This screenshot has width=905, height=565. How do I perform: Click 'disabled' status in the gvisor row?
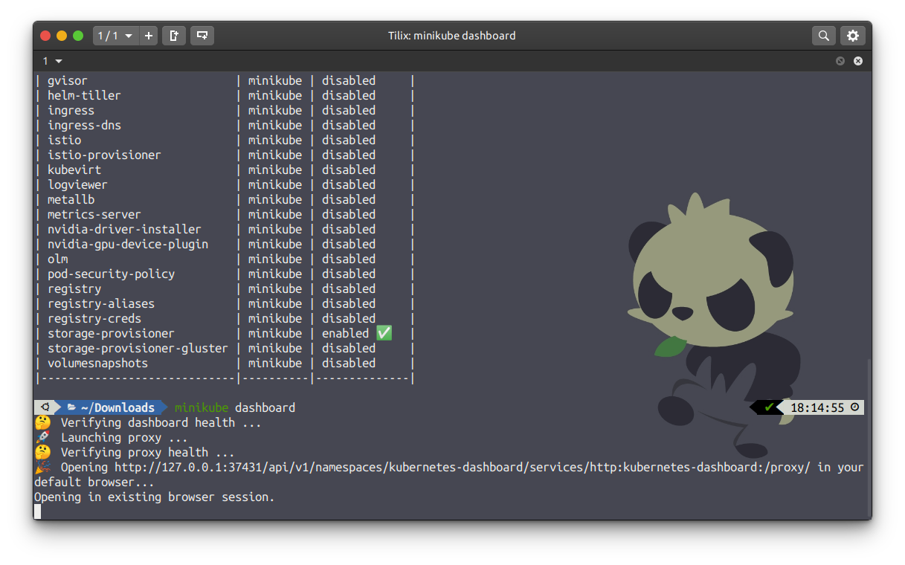coord(349,80)
